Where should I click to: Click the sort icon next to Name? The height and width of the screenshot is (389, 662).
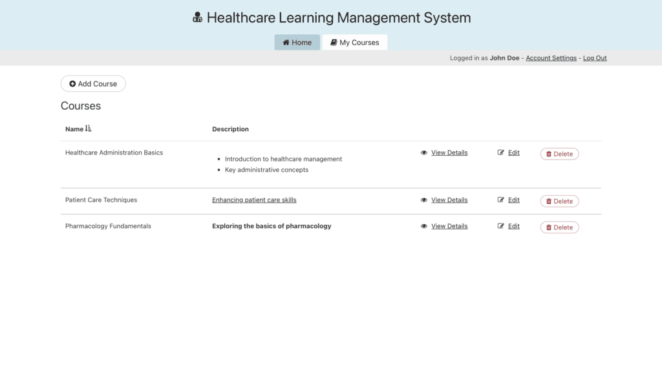click(89, 129)
